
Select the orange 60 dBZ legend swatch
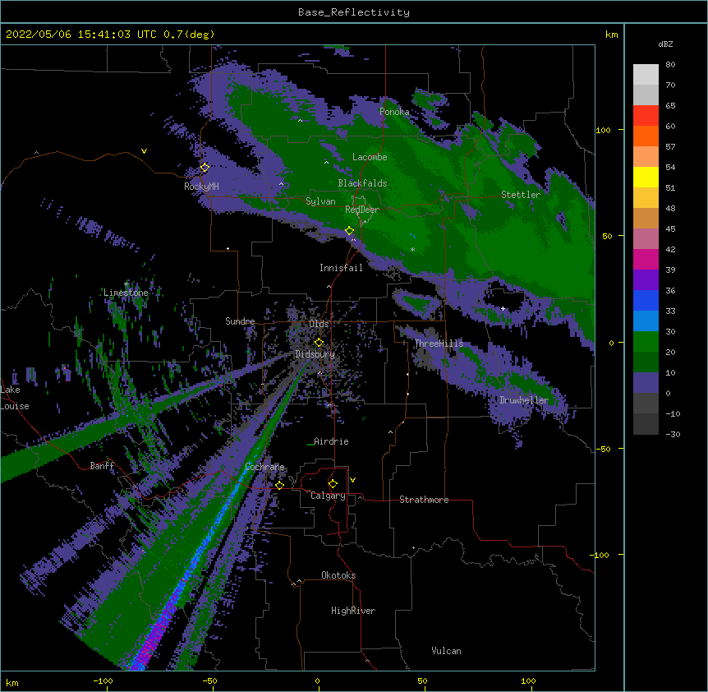click(646, 136)
